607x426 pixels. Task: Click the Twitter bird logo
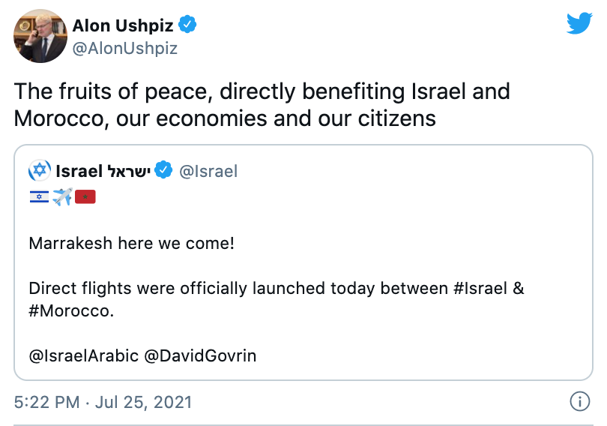coord(579,24)
